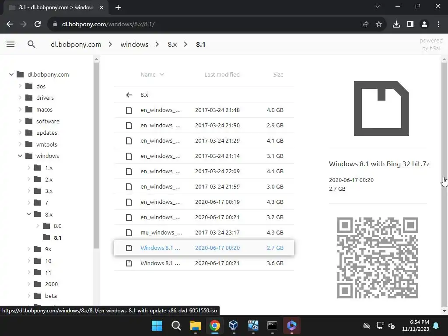Open file modified 2017-03-24 21:14
Screen dimensions: 448x336
tap(204, 156)
